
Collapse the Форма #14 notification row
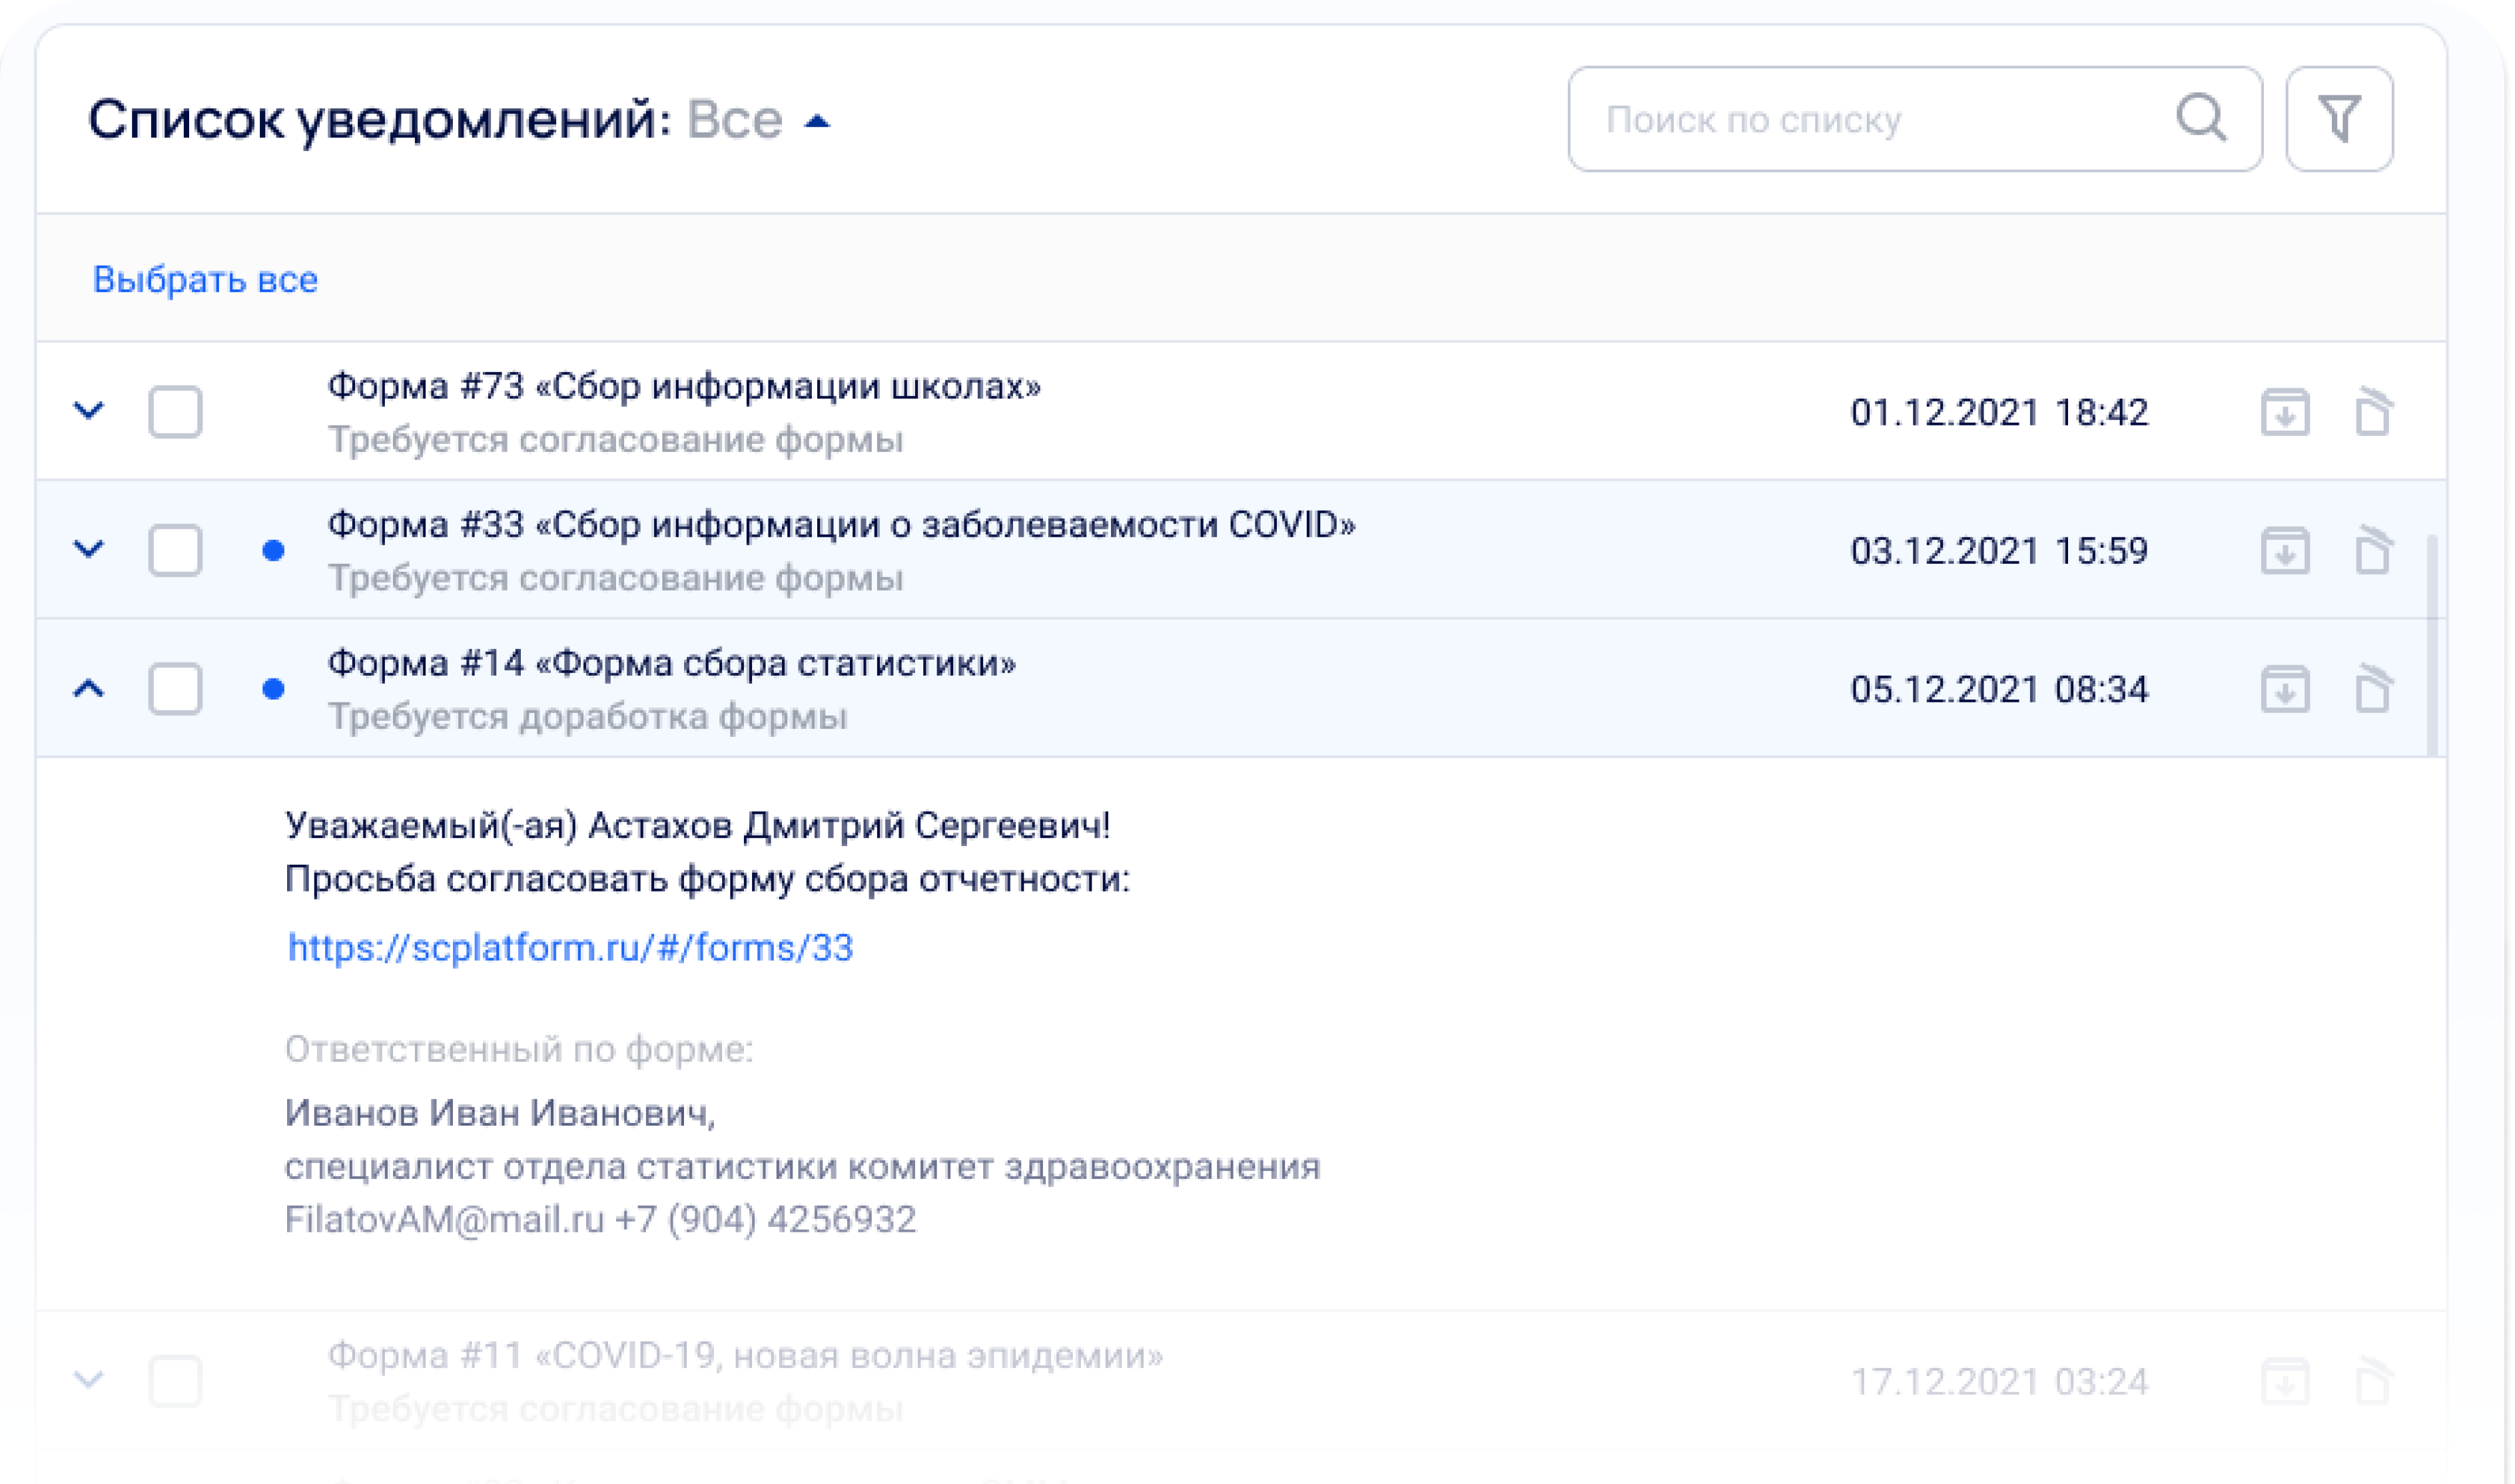[89, 688]
